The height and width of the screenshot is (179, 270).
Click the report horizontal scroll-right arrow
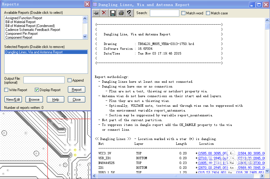[x=262, y=176]
